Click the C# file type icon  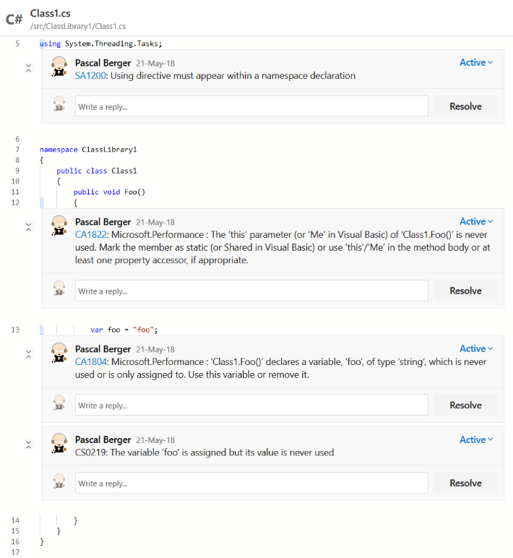(14, 20)
